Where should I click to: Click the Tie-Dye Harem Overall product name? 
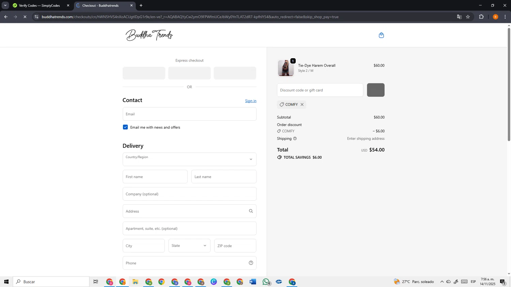317,65
